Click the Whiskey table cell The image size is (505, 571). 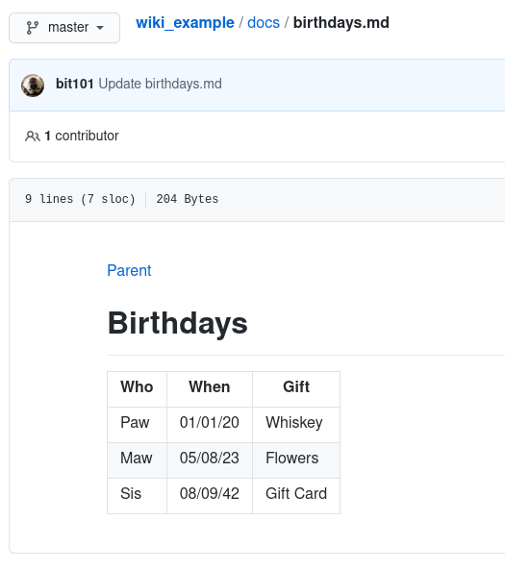[x=296, y=425]
